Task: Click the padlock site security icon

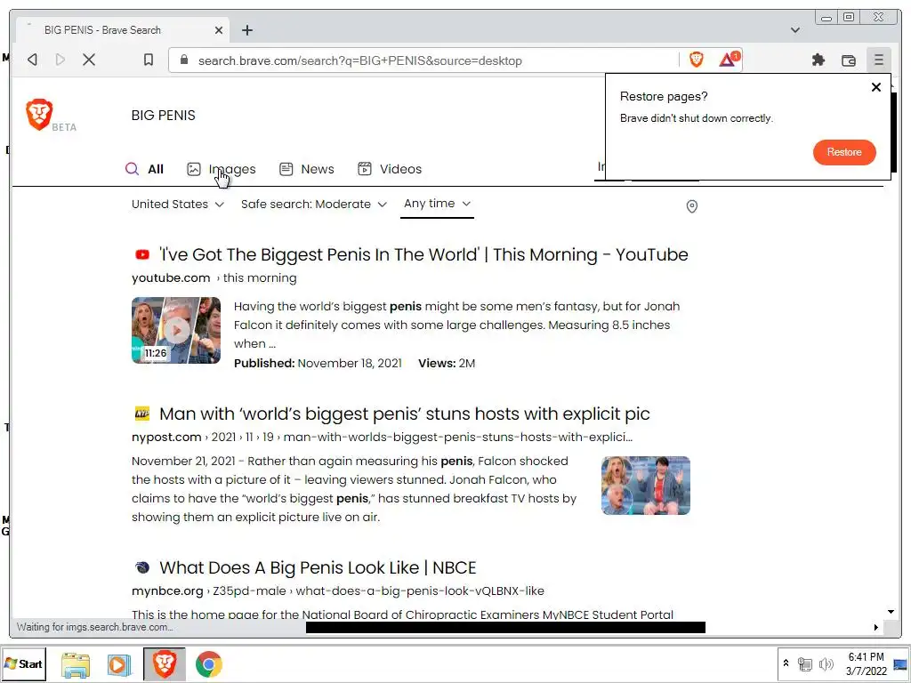Action: (x=184, y=60)
